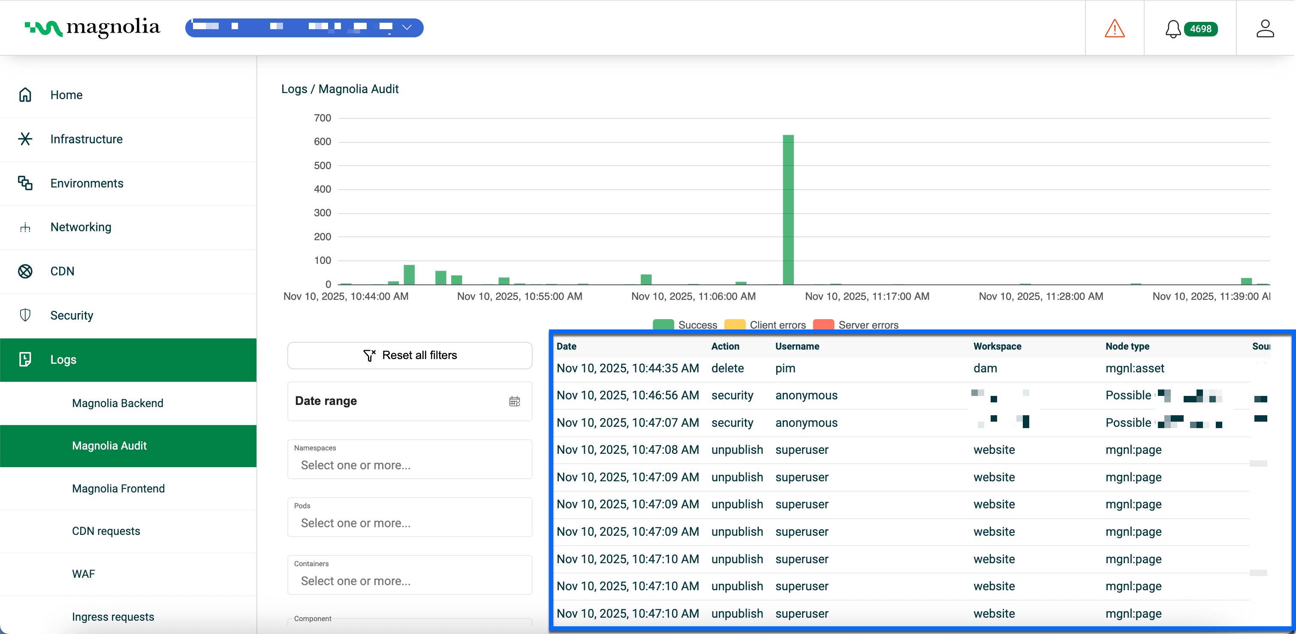
Task: Open the Magnolia Frontend log view
Action: click(119, 488)
